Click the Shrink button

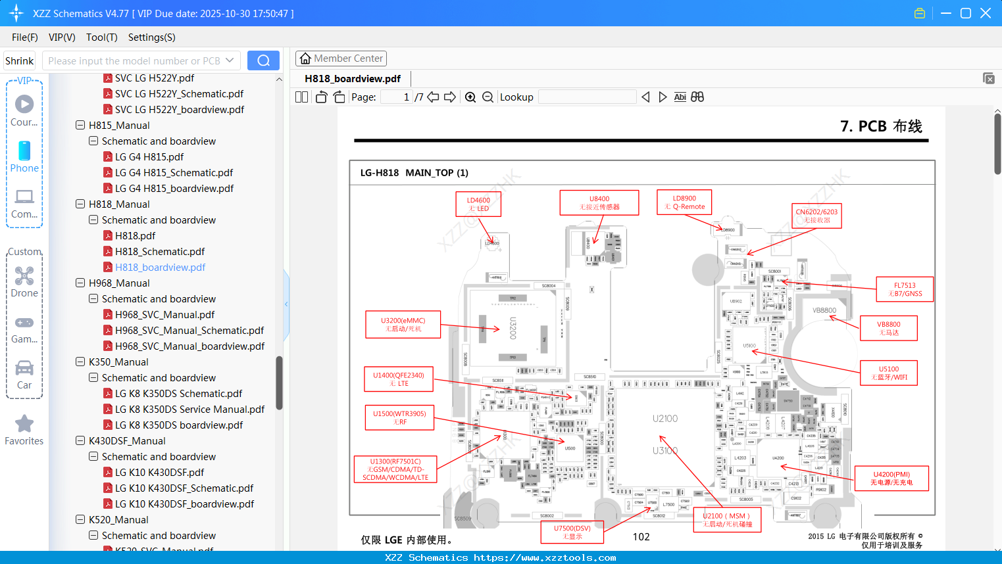coord(20,60)
